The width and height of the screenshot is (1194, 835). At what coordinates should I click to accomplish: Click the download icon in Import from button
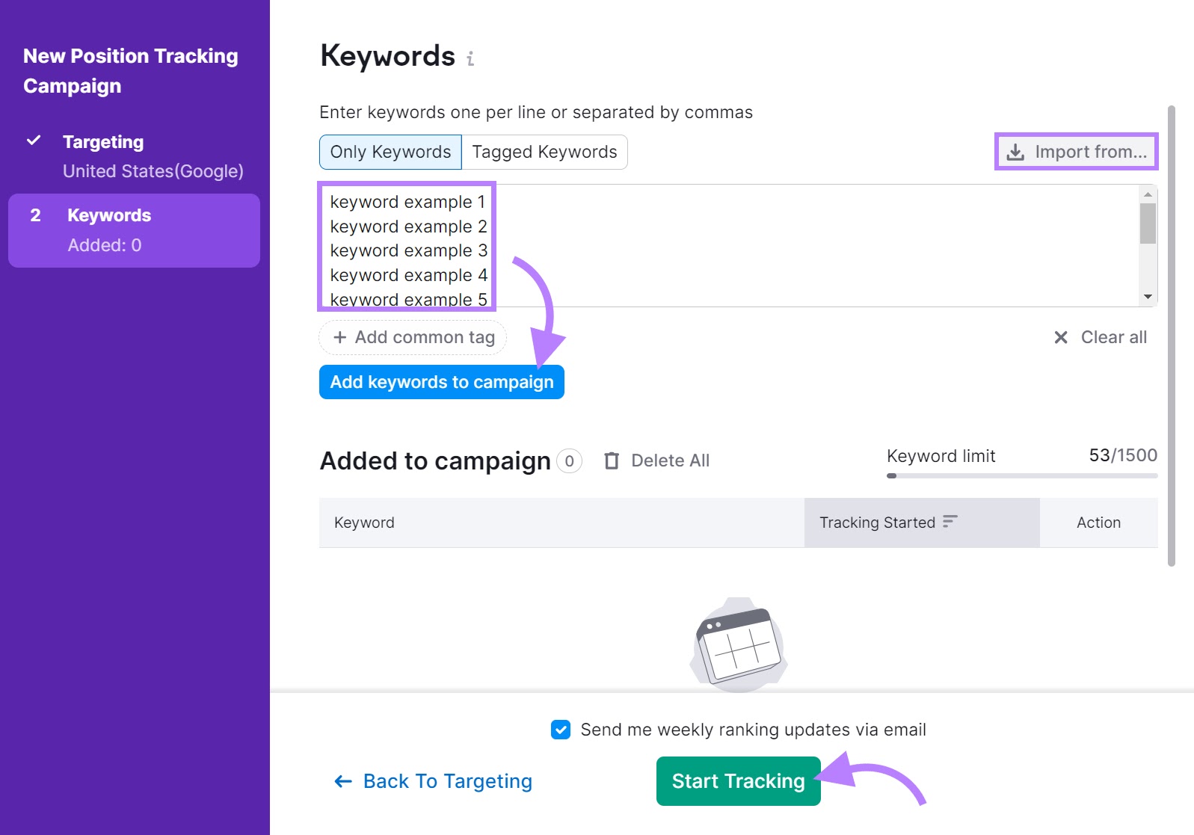pos(1015,151)
